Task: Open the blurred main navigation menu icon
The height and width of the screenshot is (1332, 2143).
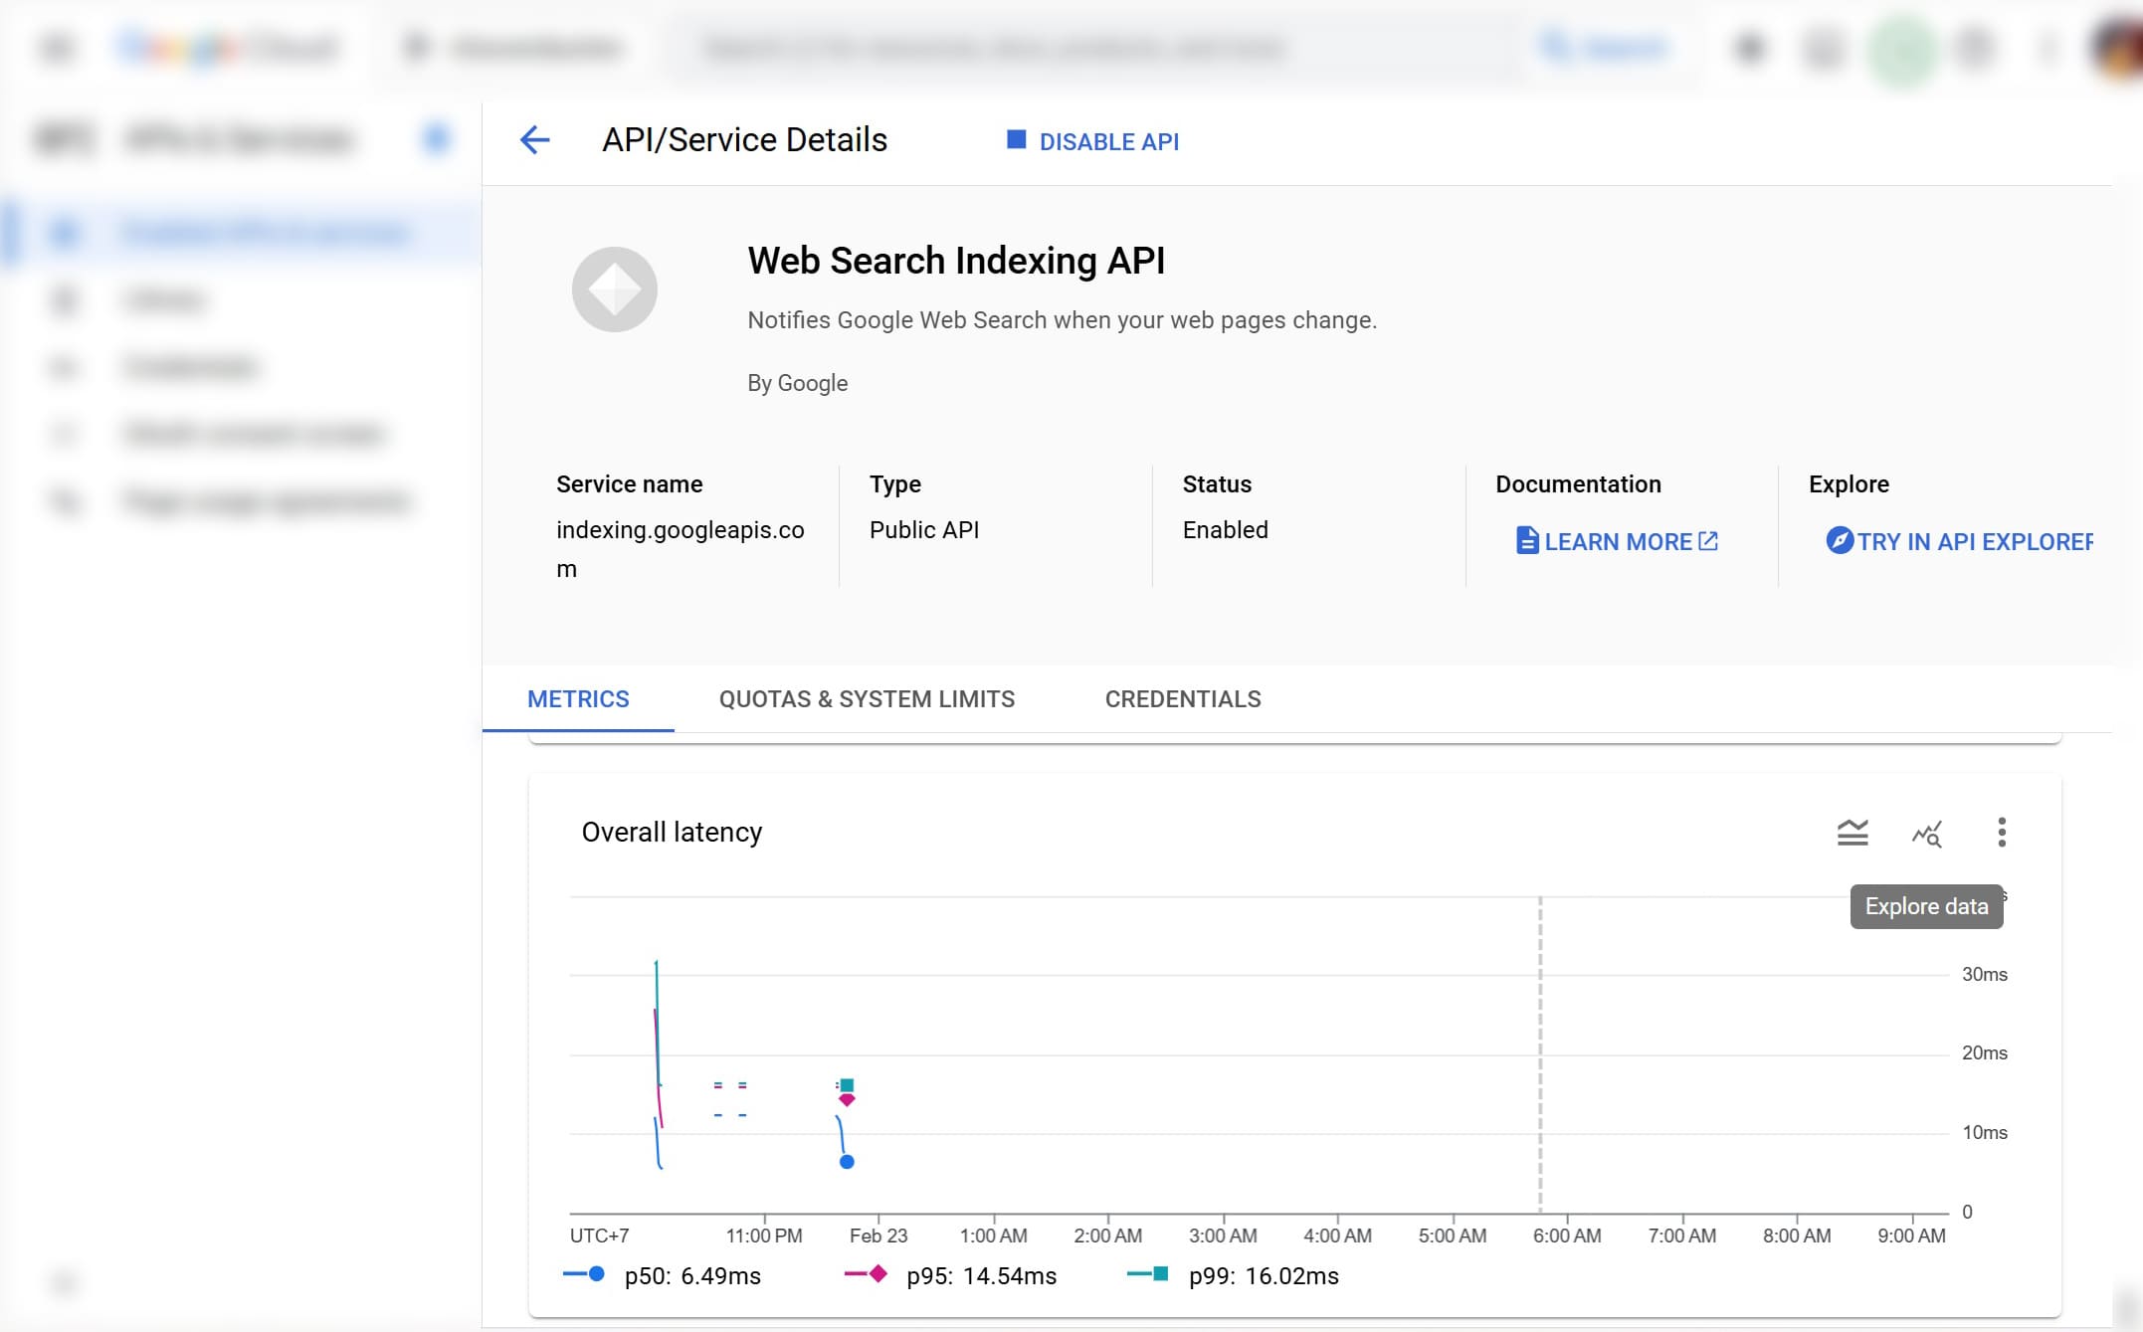Action: [58, 48]
